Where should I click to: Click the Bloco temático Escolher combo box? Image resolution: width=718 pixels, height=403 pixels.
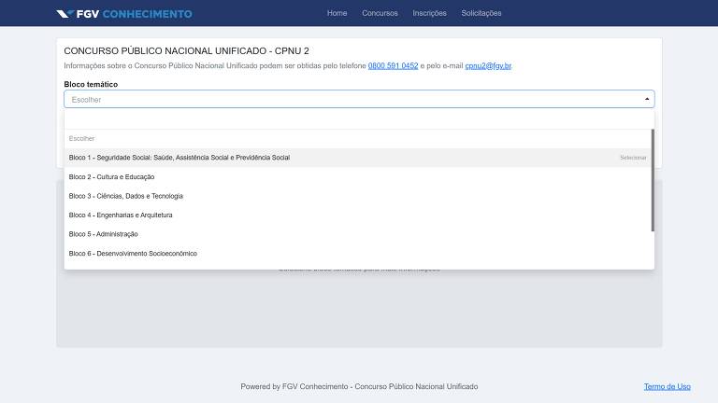point(359,99)
